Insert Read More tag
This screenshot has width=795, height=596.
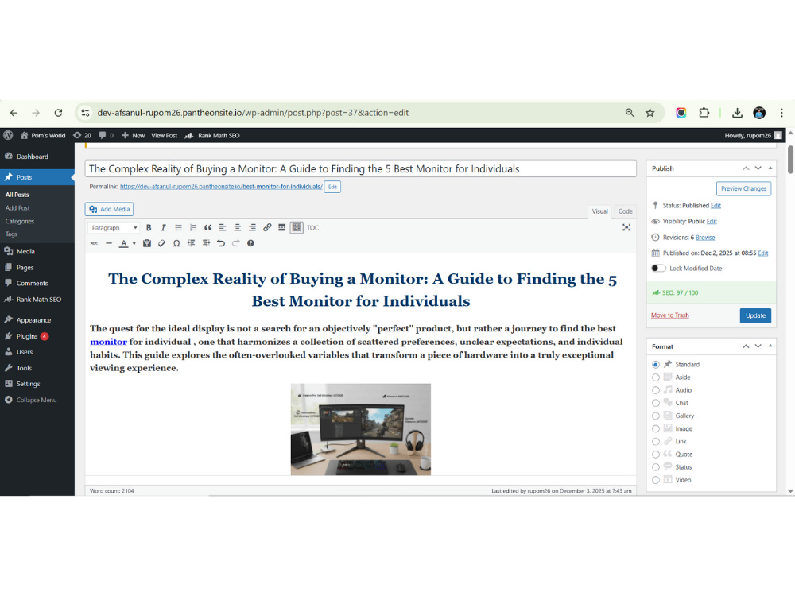coord(282,227)
